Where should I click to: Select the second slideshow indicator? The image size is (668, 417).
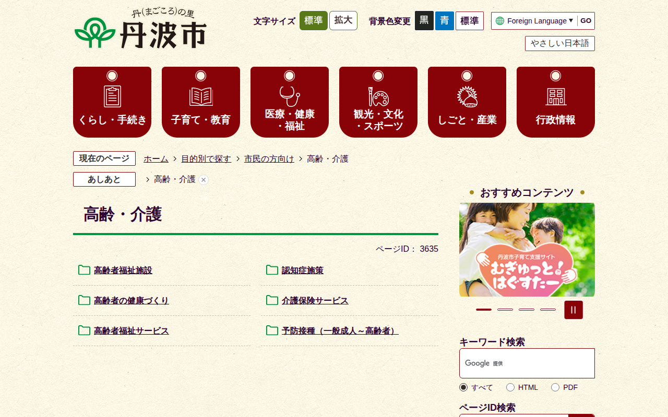point(505,310)
